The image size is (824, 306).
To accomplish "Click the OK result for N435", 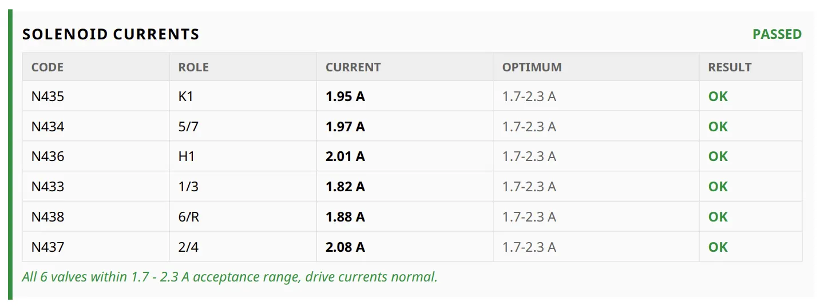I will point(718,96).
